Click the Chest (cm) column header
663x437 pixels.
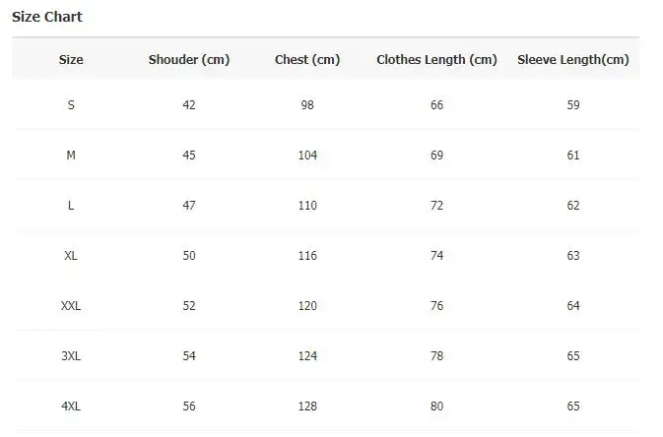[307, 60]
